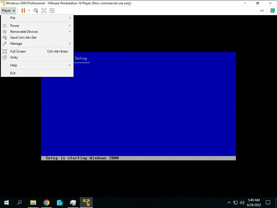
Task: Choose Send Ctrl+Alt+Del menu entry
Action: click(x=37, y=38)
